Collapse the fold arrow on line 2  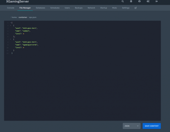point(10,25)
